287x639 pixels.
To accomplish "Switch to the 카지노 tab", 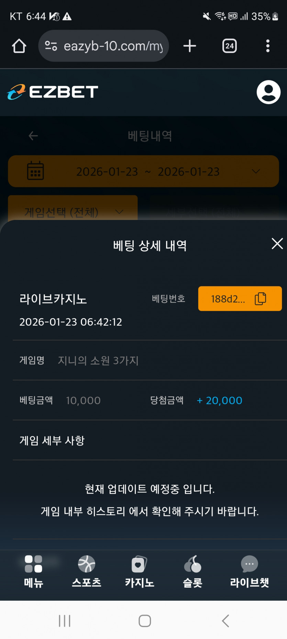I will tap(140, 572).
